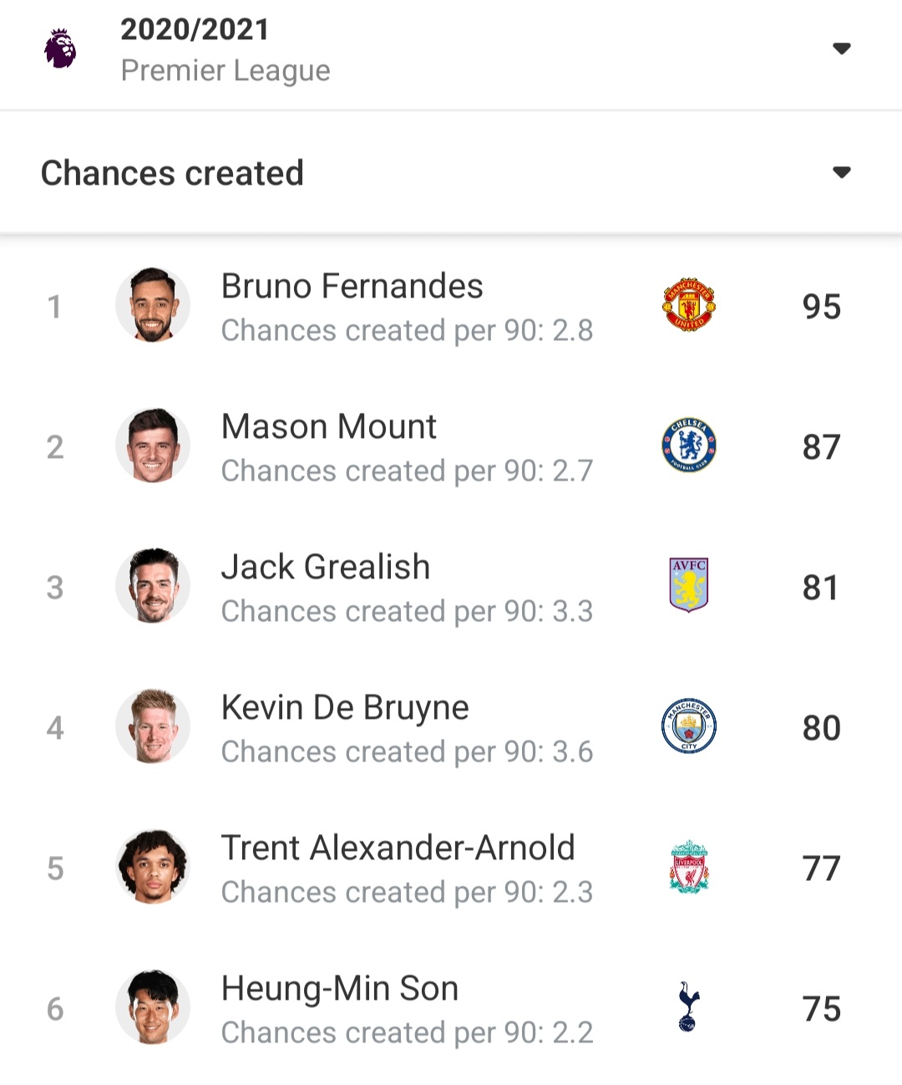Open Bruno Fernandes player photo
Screen dimensions: 902x1085
pyautogui.click(x=153, y=305)
